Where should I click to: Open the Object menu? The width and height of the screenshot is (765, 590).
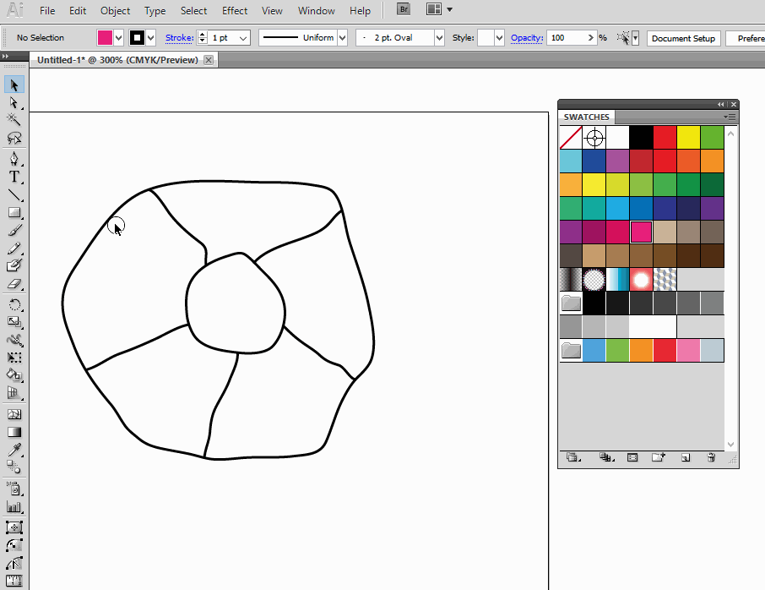tap(115, 10)
